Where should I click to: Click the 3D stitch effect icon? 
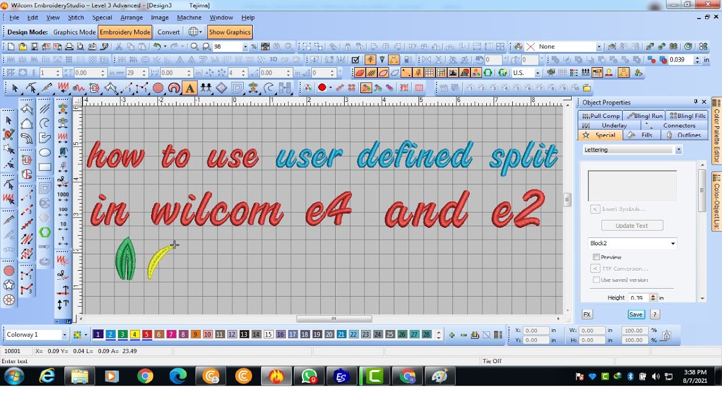[x=273, y=59]
